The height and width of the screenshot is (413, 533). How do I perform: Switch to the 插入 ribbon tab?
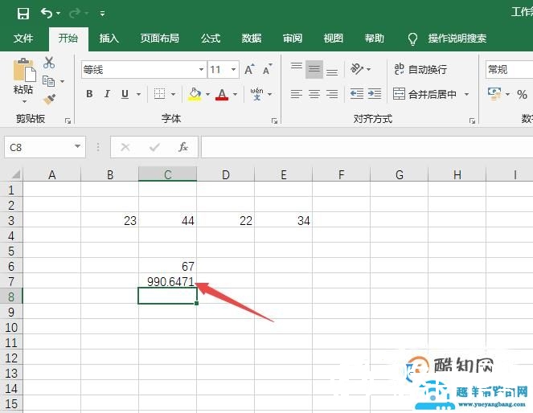point(109,39)
